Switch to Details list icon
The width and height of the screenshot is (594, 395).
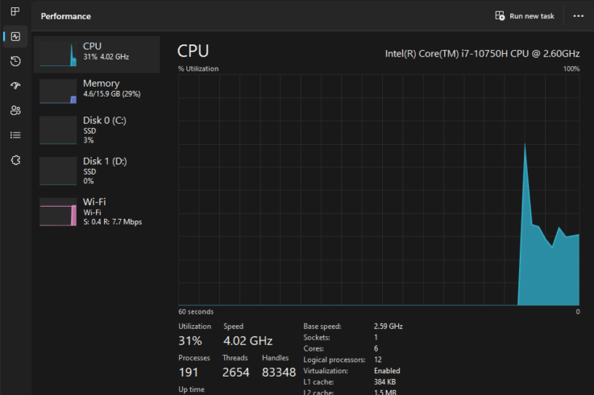(15, 135)
